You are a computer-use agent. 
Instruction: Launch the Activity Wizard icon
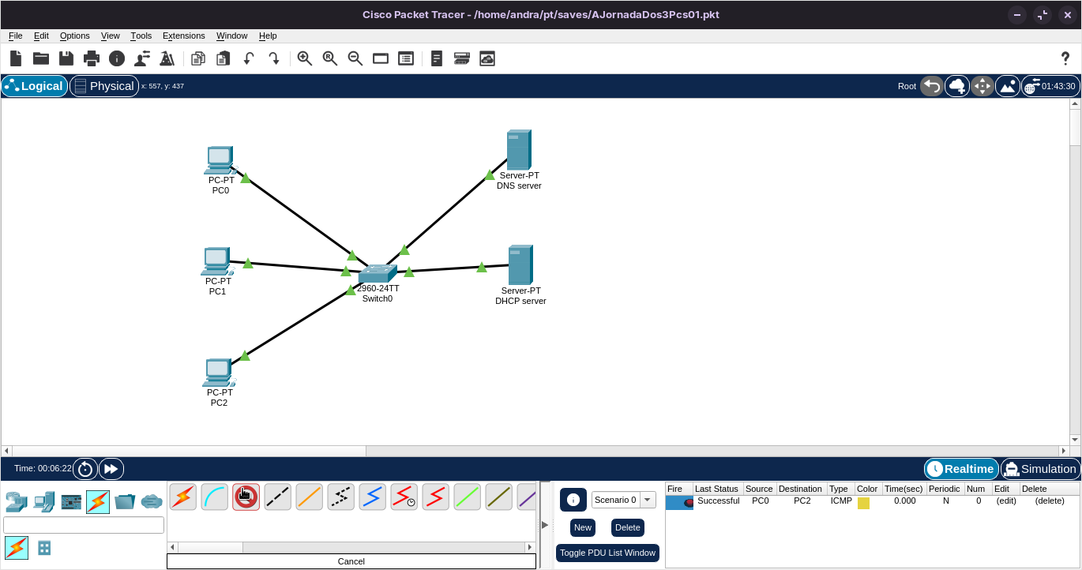[167, 58]
